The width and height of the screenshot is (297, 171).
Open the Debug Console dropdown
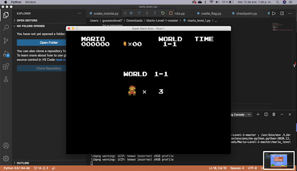241,115
